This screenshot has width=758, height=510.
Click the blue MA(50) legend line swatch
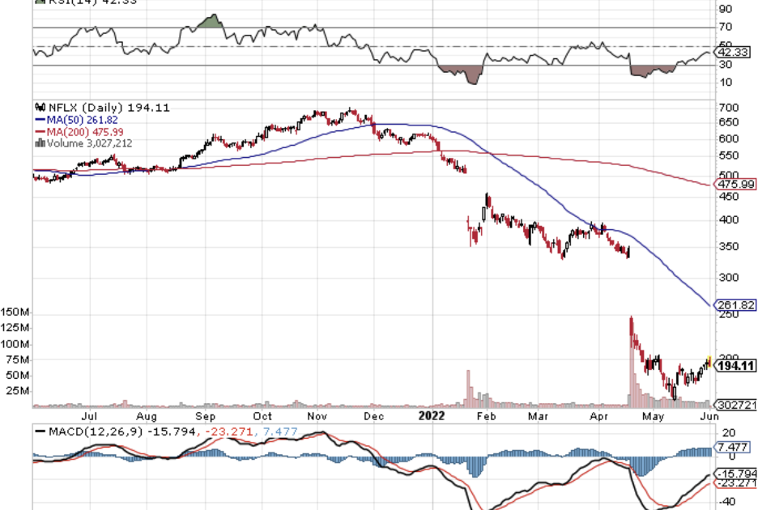(x=39, y=120)
